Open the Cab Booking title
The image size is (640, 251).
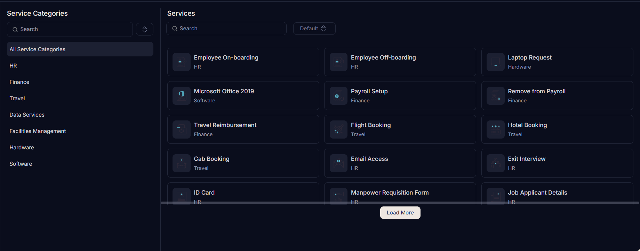211,159
